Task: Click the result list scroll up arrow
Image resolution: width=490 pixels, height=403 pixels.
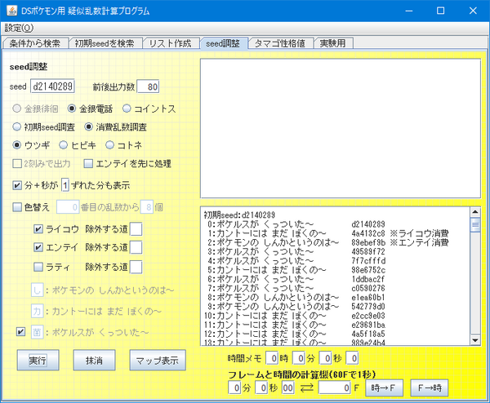Action: point(475,212)
